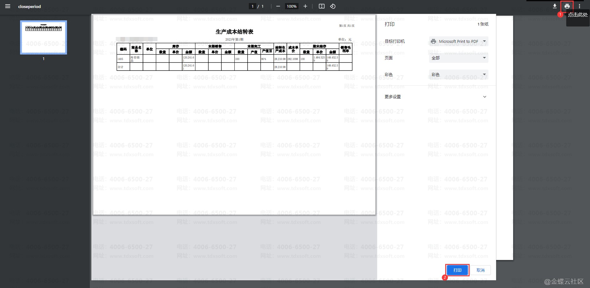Click the page number input field
This screenshot has width=590, height=288.
tap(253, 6)
